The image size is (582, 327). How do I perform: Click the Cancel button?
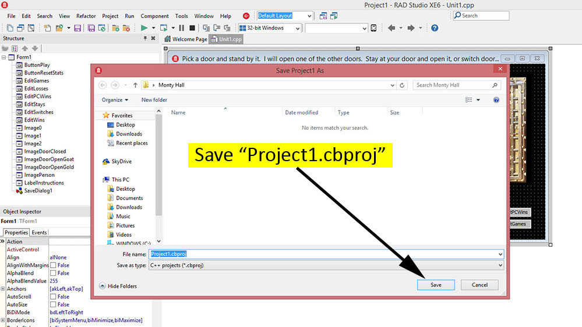pos(479,285)
